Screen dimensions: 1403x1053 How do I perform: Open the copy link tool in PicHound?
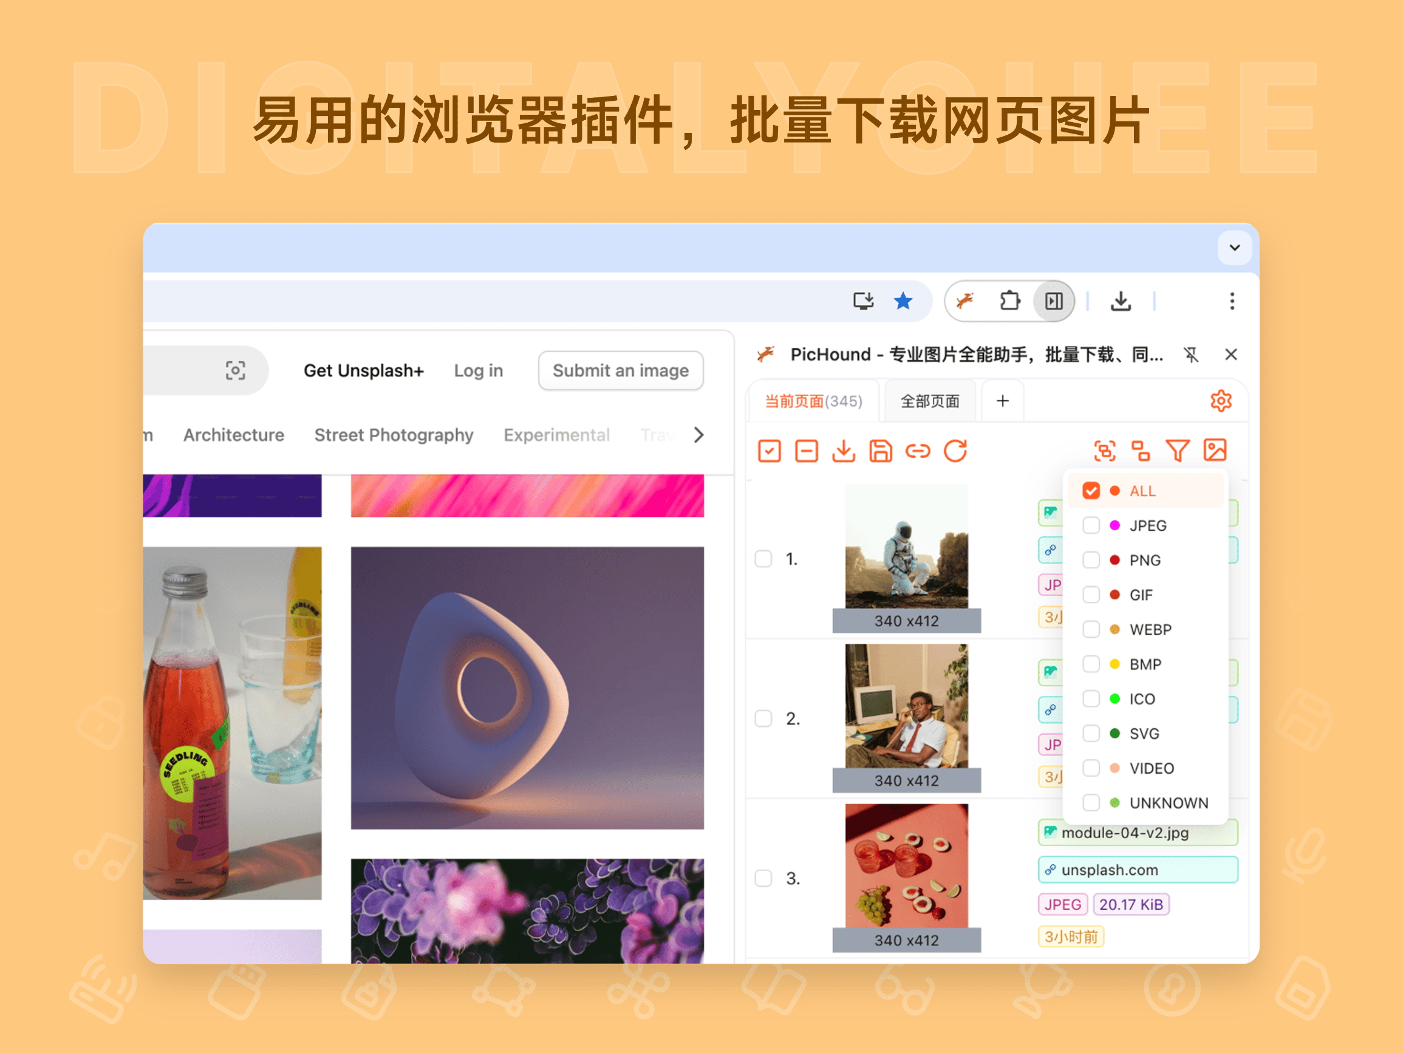[x=918, y=451]
